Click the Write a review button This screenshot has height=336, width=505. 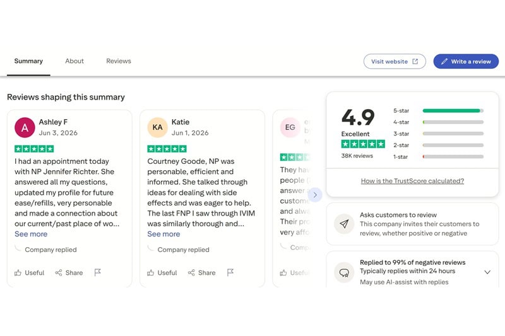[466, 61]
